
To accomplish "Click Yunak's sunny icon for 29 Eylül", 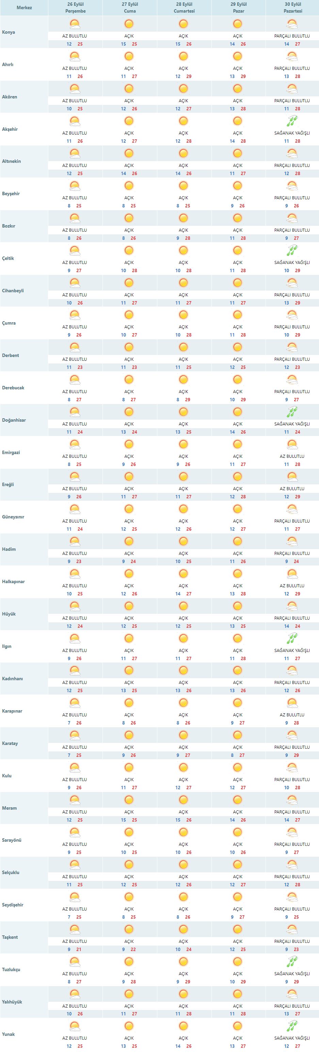I will pos(237,1026).
